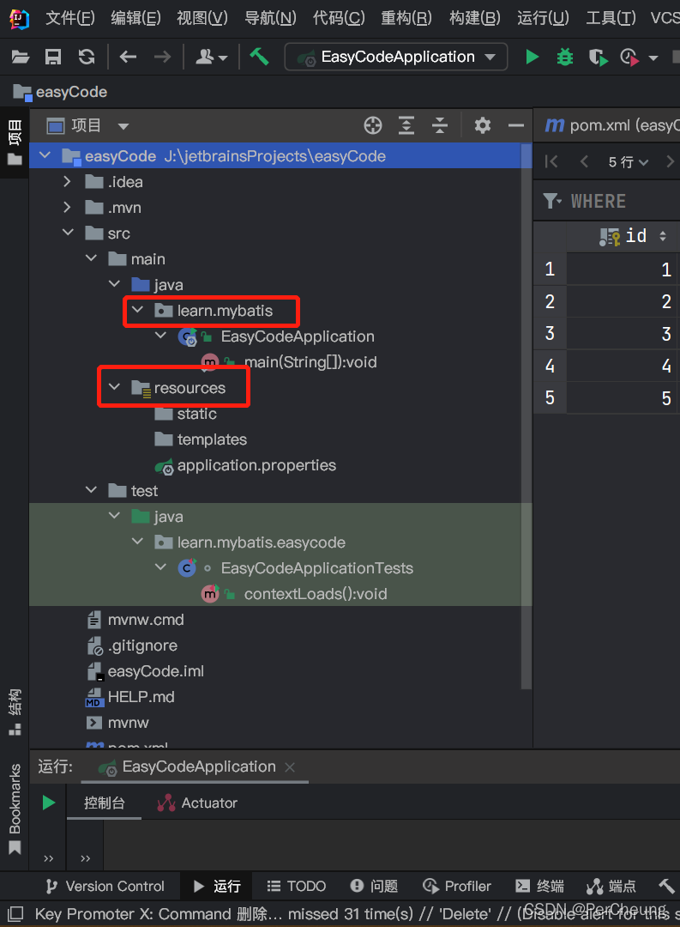The image size is (680, 927).
Task: Open the 问题 tool window
Action: 373,886
